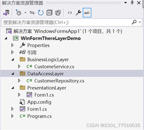The width and height of the screenshot is (144, 130).
Task: Open the pending changes filter
Action: tap(19, 12)
